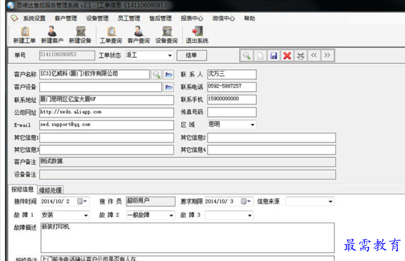Click the red X delete icon
Screen dimensions: 405x261
[x=287, y=55]
